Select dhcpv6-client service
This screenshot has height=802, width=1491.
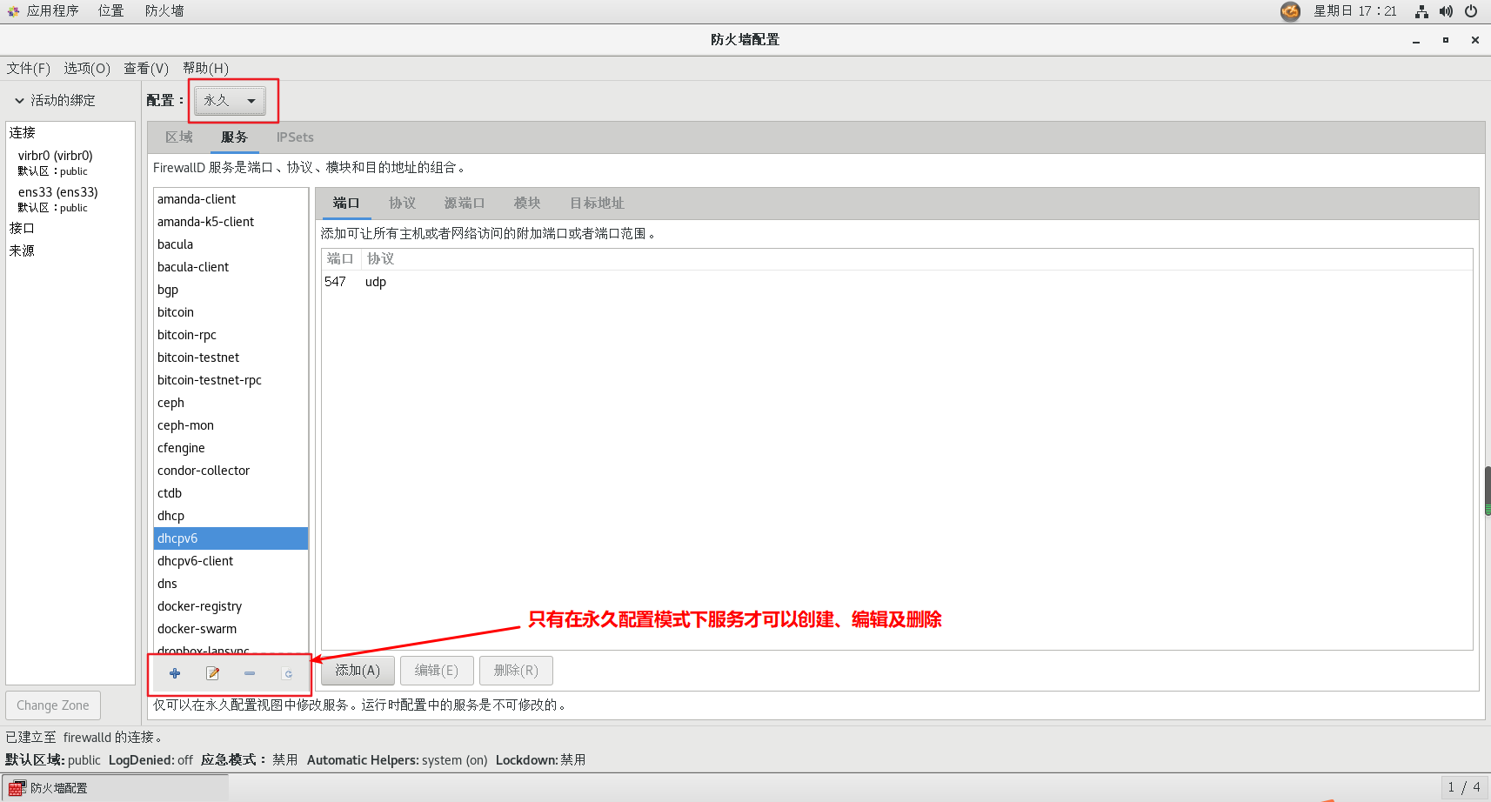(231, 561)
